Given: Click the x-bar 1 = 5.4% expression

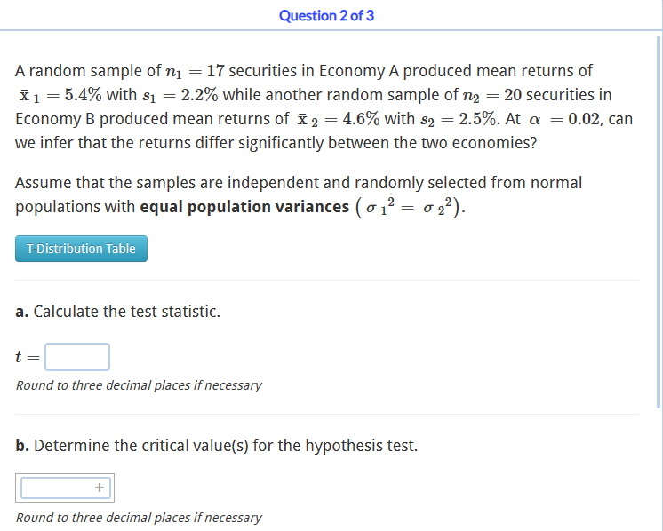Looking at the screenshot, I should (x=60, y=95).
